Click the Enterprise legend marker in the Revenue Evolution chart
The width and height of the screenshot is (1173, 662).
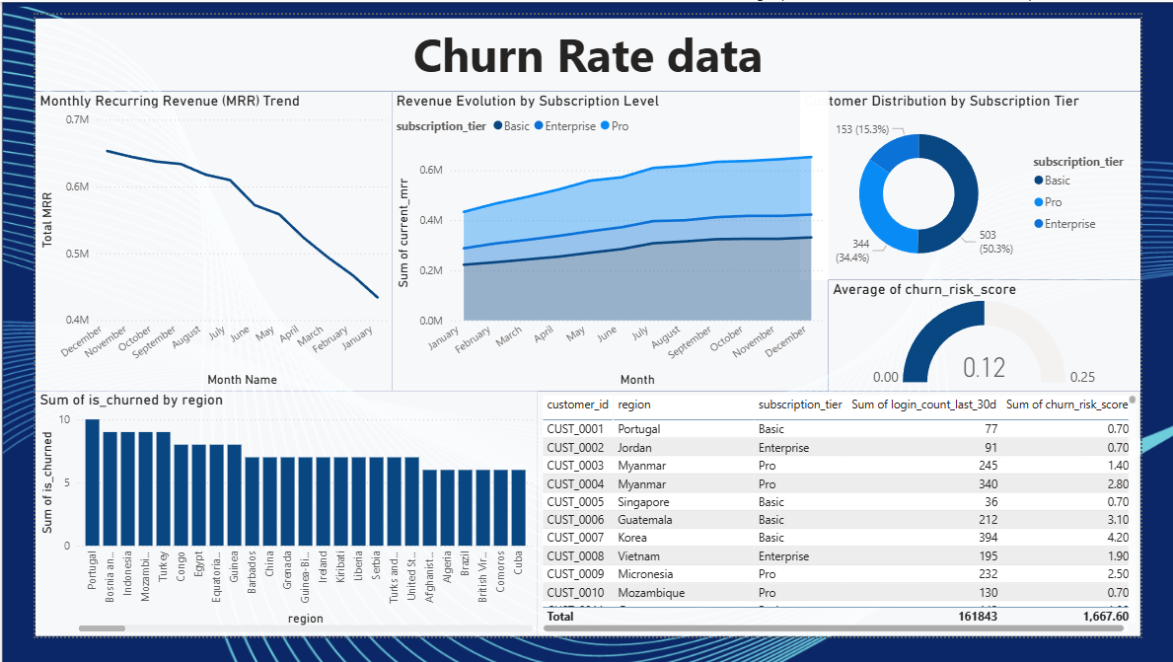[x=539, y=126]
